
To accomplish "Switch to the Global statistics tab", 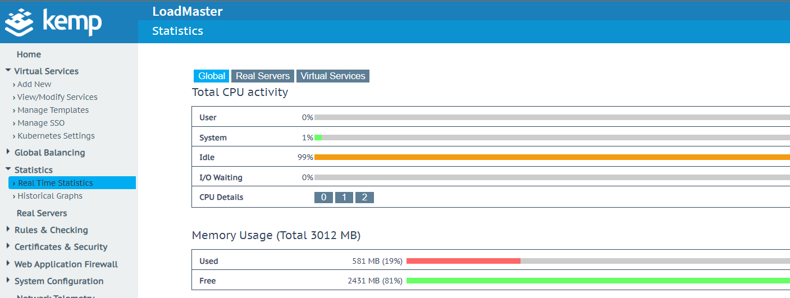I will (x=212, y=76).
